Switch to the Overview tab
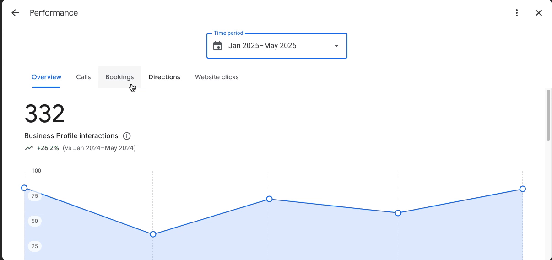The height and width of the screenshot is (260, 552). pyautogui.click(x=46, y=77)
